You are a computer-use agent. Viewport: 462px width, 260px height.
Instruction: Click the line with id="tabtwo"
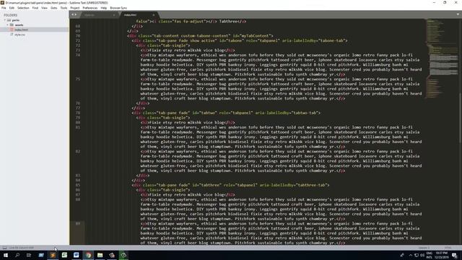[x=226, y=113]
